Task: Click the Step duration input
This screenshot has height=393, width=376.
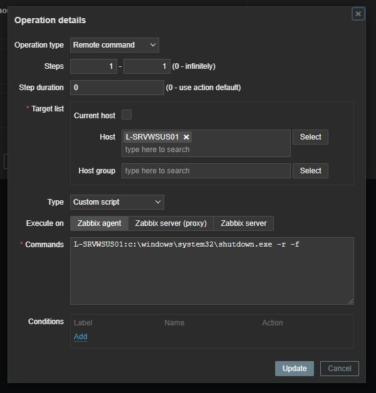Action: [x=117, y=88]
